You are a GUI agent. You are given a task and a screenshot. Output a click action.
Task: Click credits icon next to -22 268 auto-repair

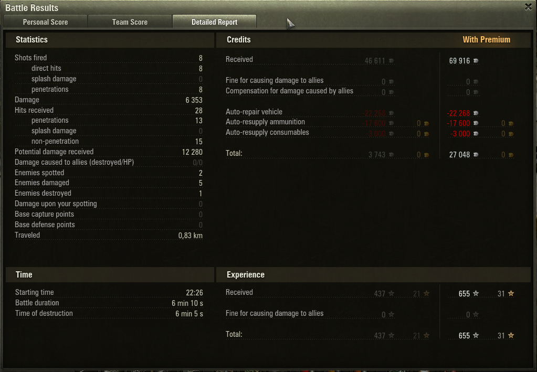tap(476, 113)
